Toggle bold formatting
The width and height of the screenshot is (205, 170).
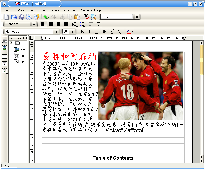point(82,32)
